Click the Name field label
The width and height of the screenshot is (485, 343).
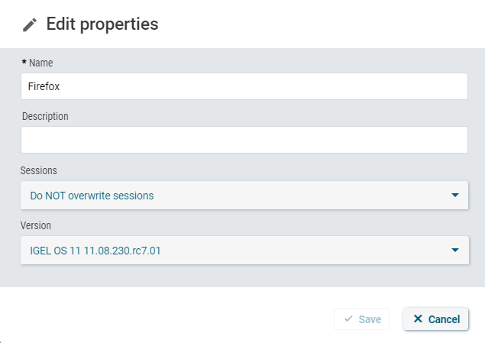coord(40,63)
